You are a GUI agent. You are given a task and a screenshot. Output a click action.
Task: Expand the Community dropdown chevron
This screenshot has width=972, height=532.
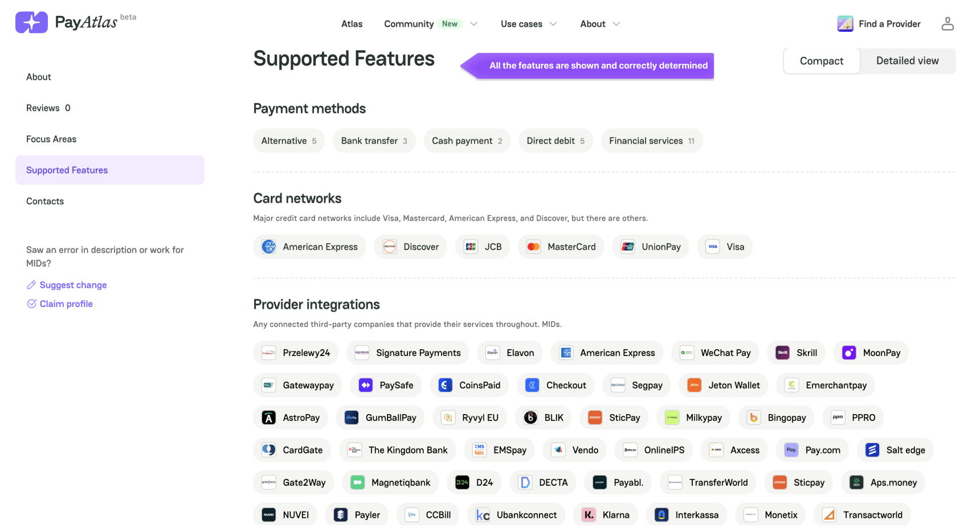point(473,24)
